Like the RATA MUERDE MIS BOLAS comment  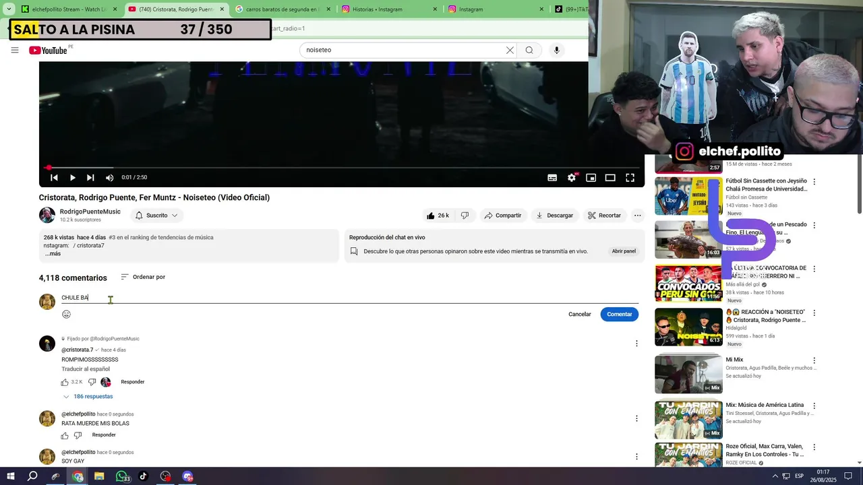coord(65,436)
